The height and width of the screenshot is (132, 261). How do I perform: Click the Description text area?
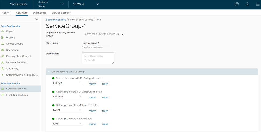[x=98, y=58]
